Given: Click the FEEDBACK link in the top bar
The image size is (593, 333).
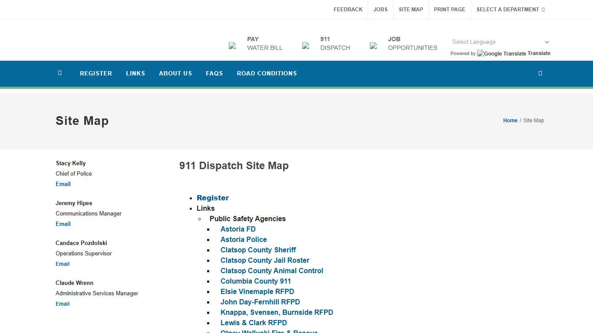Looking at the screenshot, I should click(x=348, y=9).
